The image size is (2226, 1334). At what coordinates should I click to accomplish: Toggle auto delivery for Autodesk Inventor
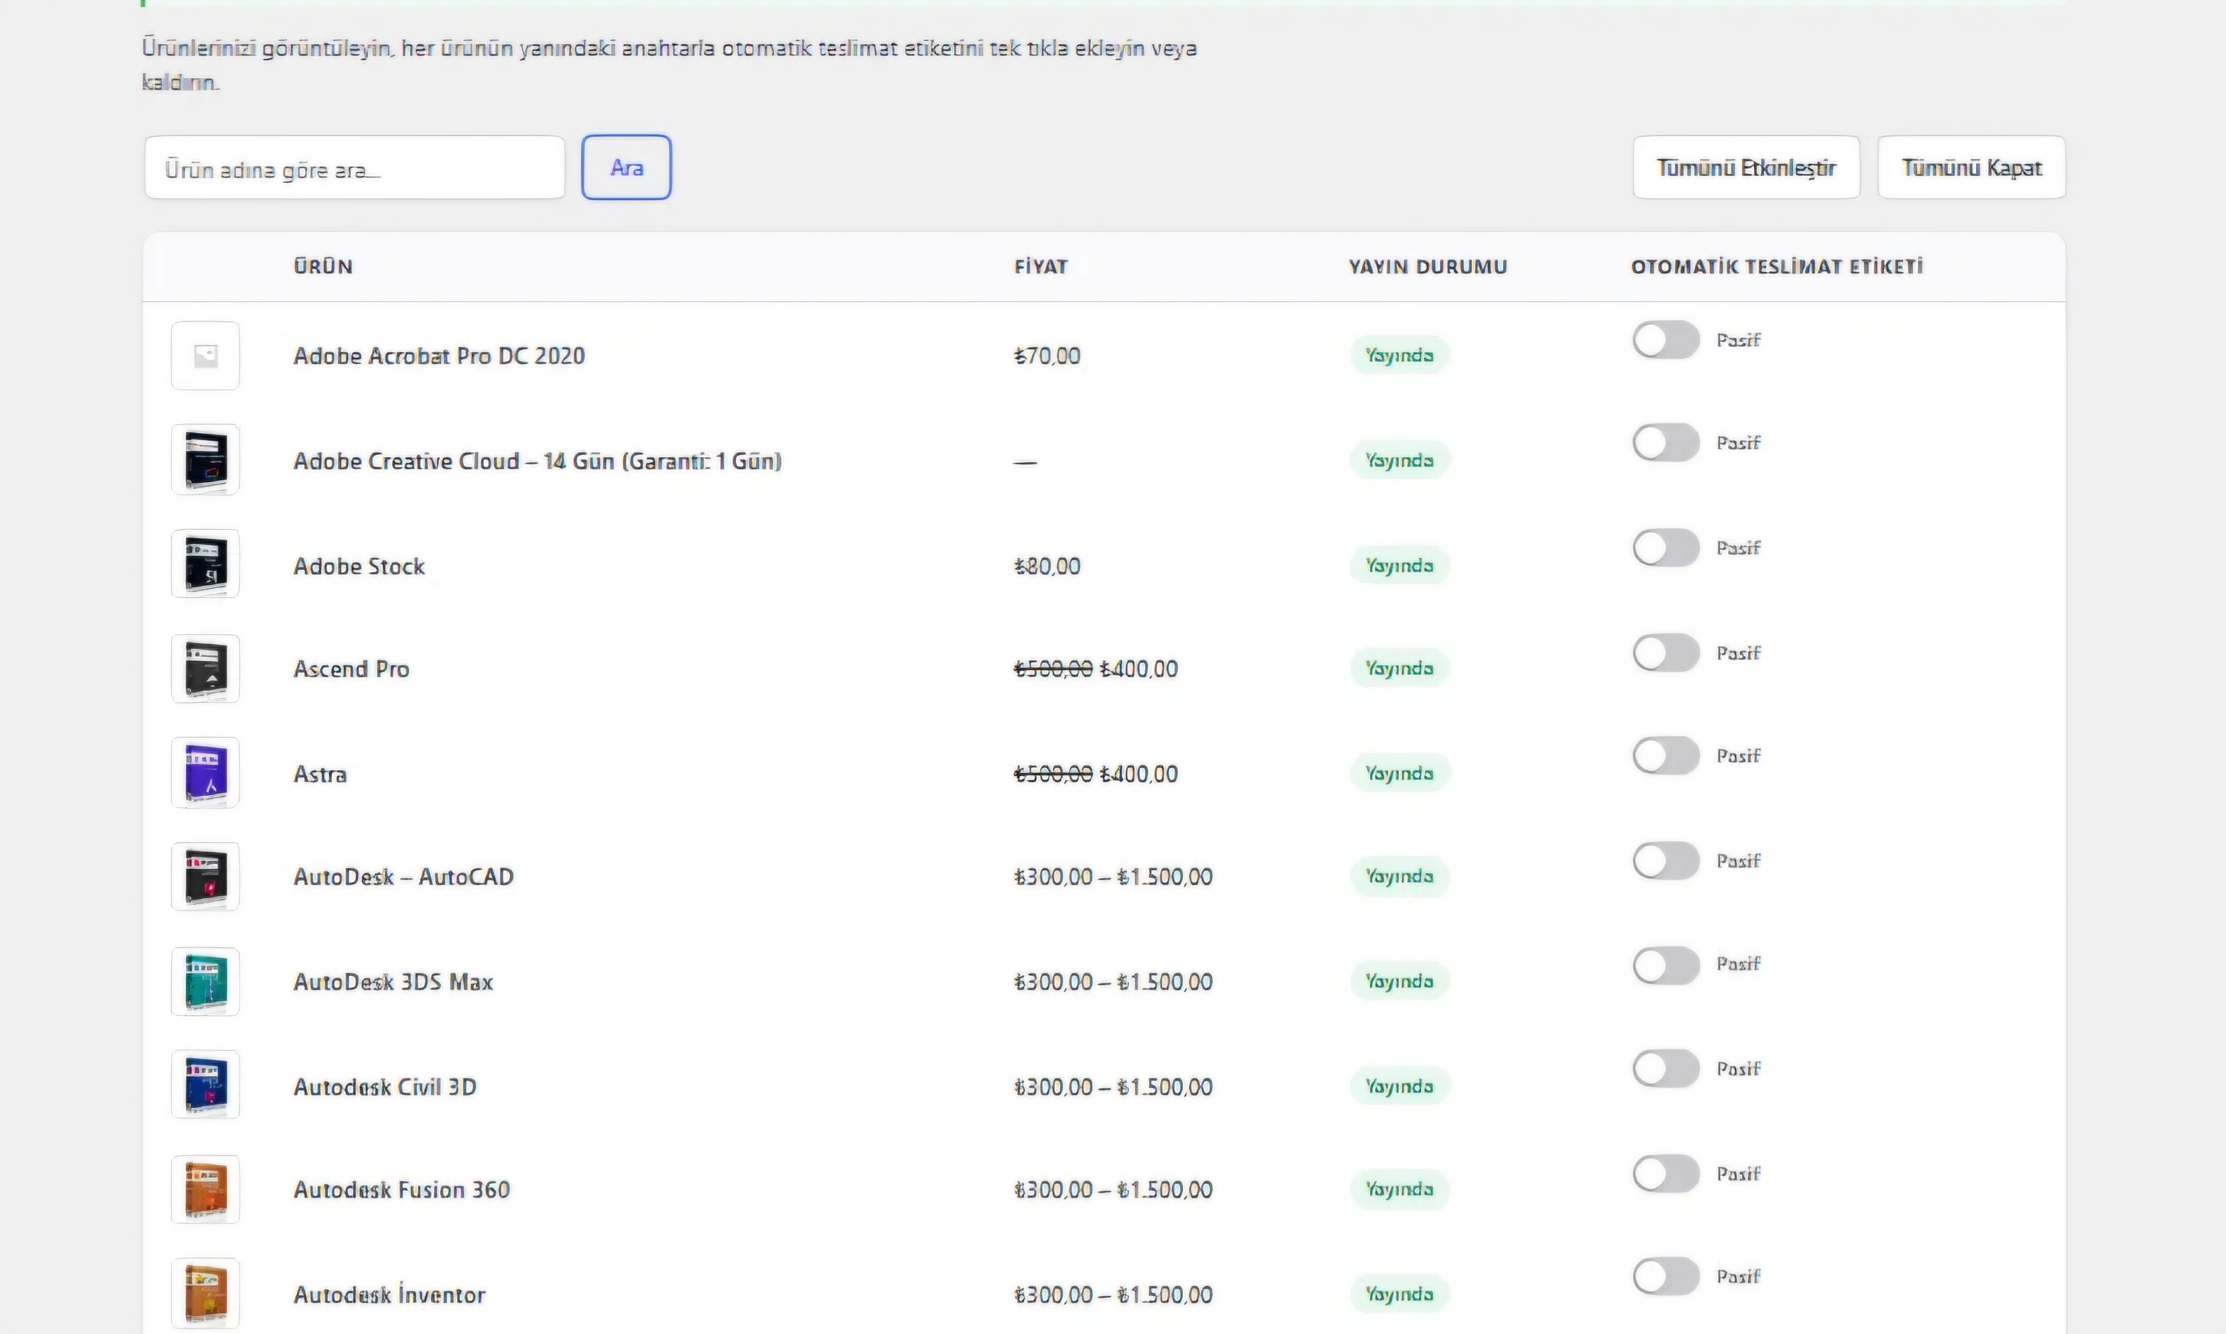tap(1666, 1276)
